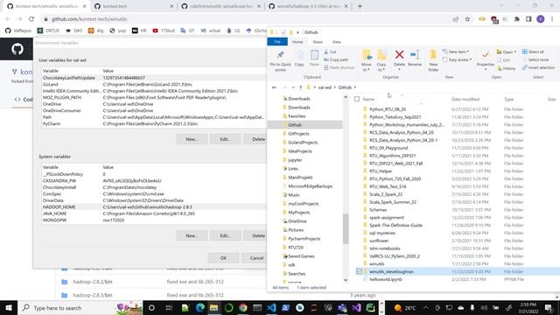
Task: Click the red Delete icon in ribbon
Action: pyautogui.click(x=399, y=54)
